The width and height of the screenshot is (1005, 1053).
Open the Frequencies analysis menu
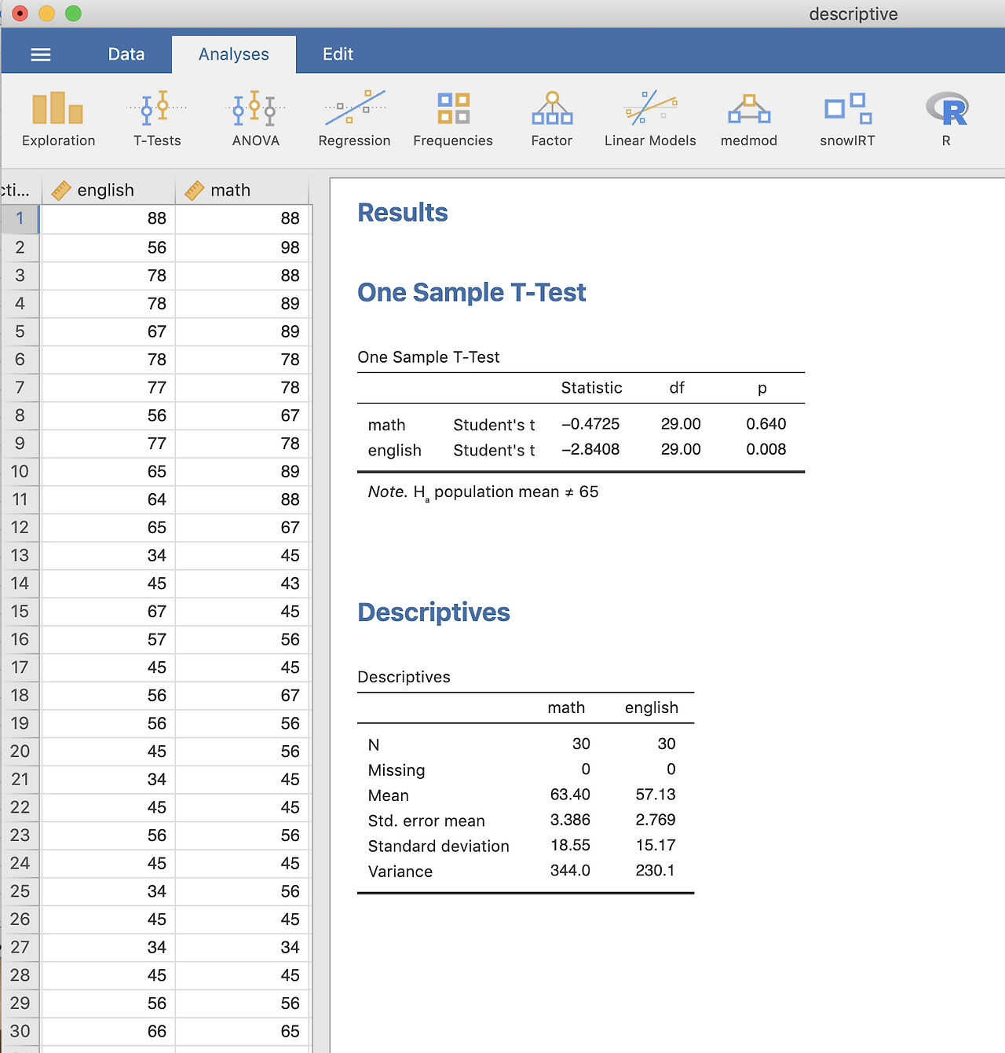[453, 119]
